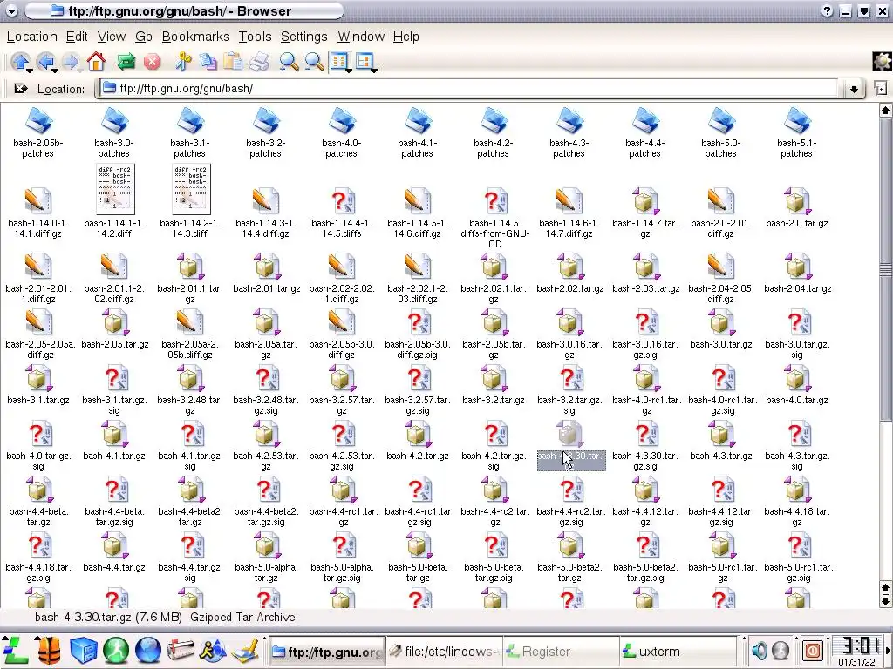The width and height of the screenshot is (893, 669).
Task: Switch to the uxterm taskbar window
Action: coord(677,652)
